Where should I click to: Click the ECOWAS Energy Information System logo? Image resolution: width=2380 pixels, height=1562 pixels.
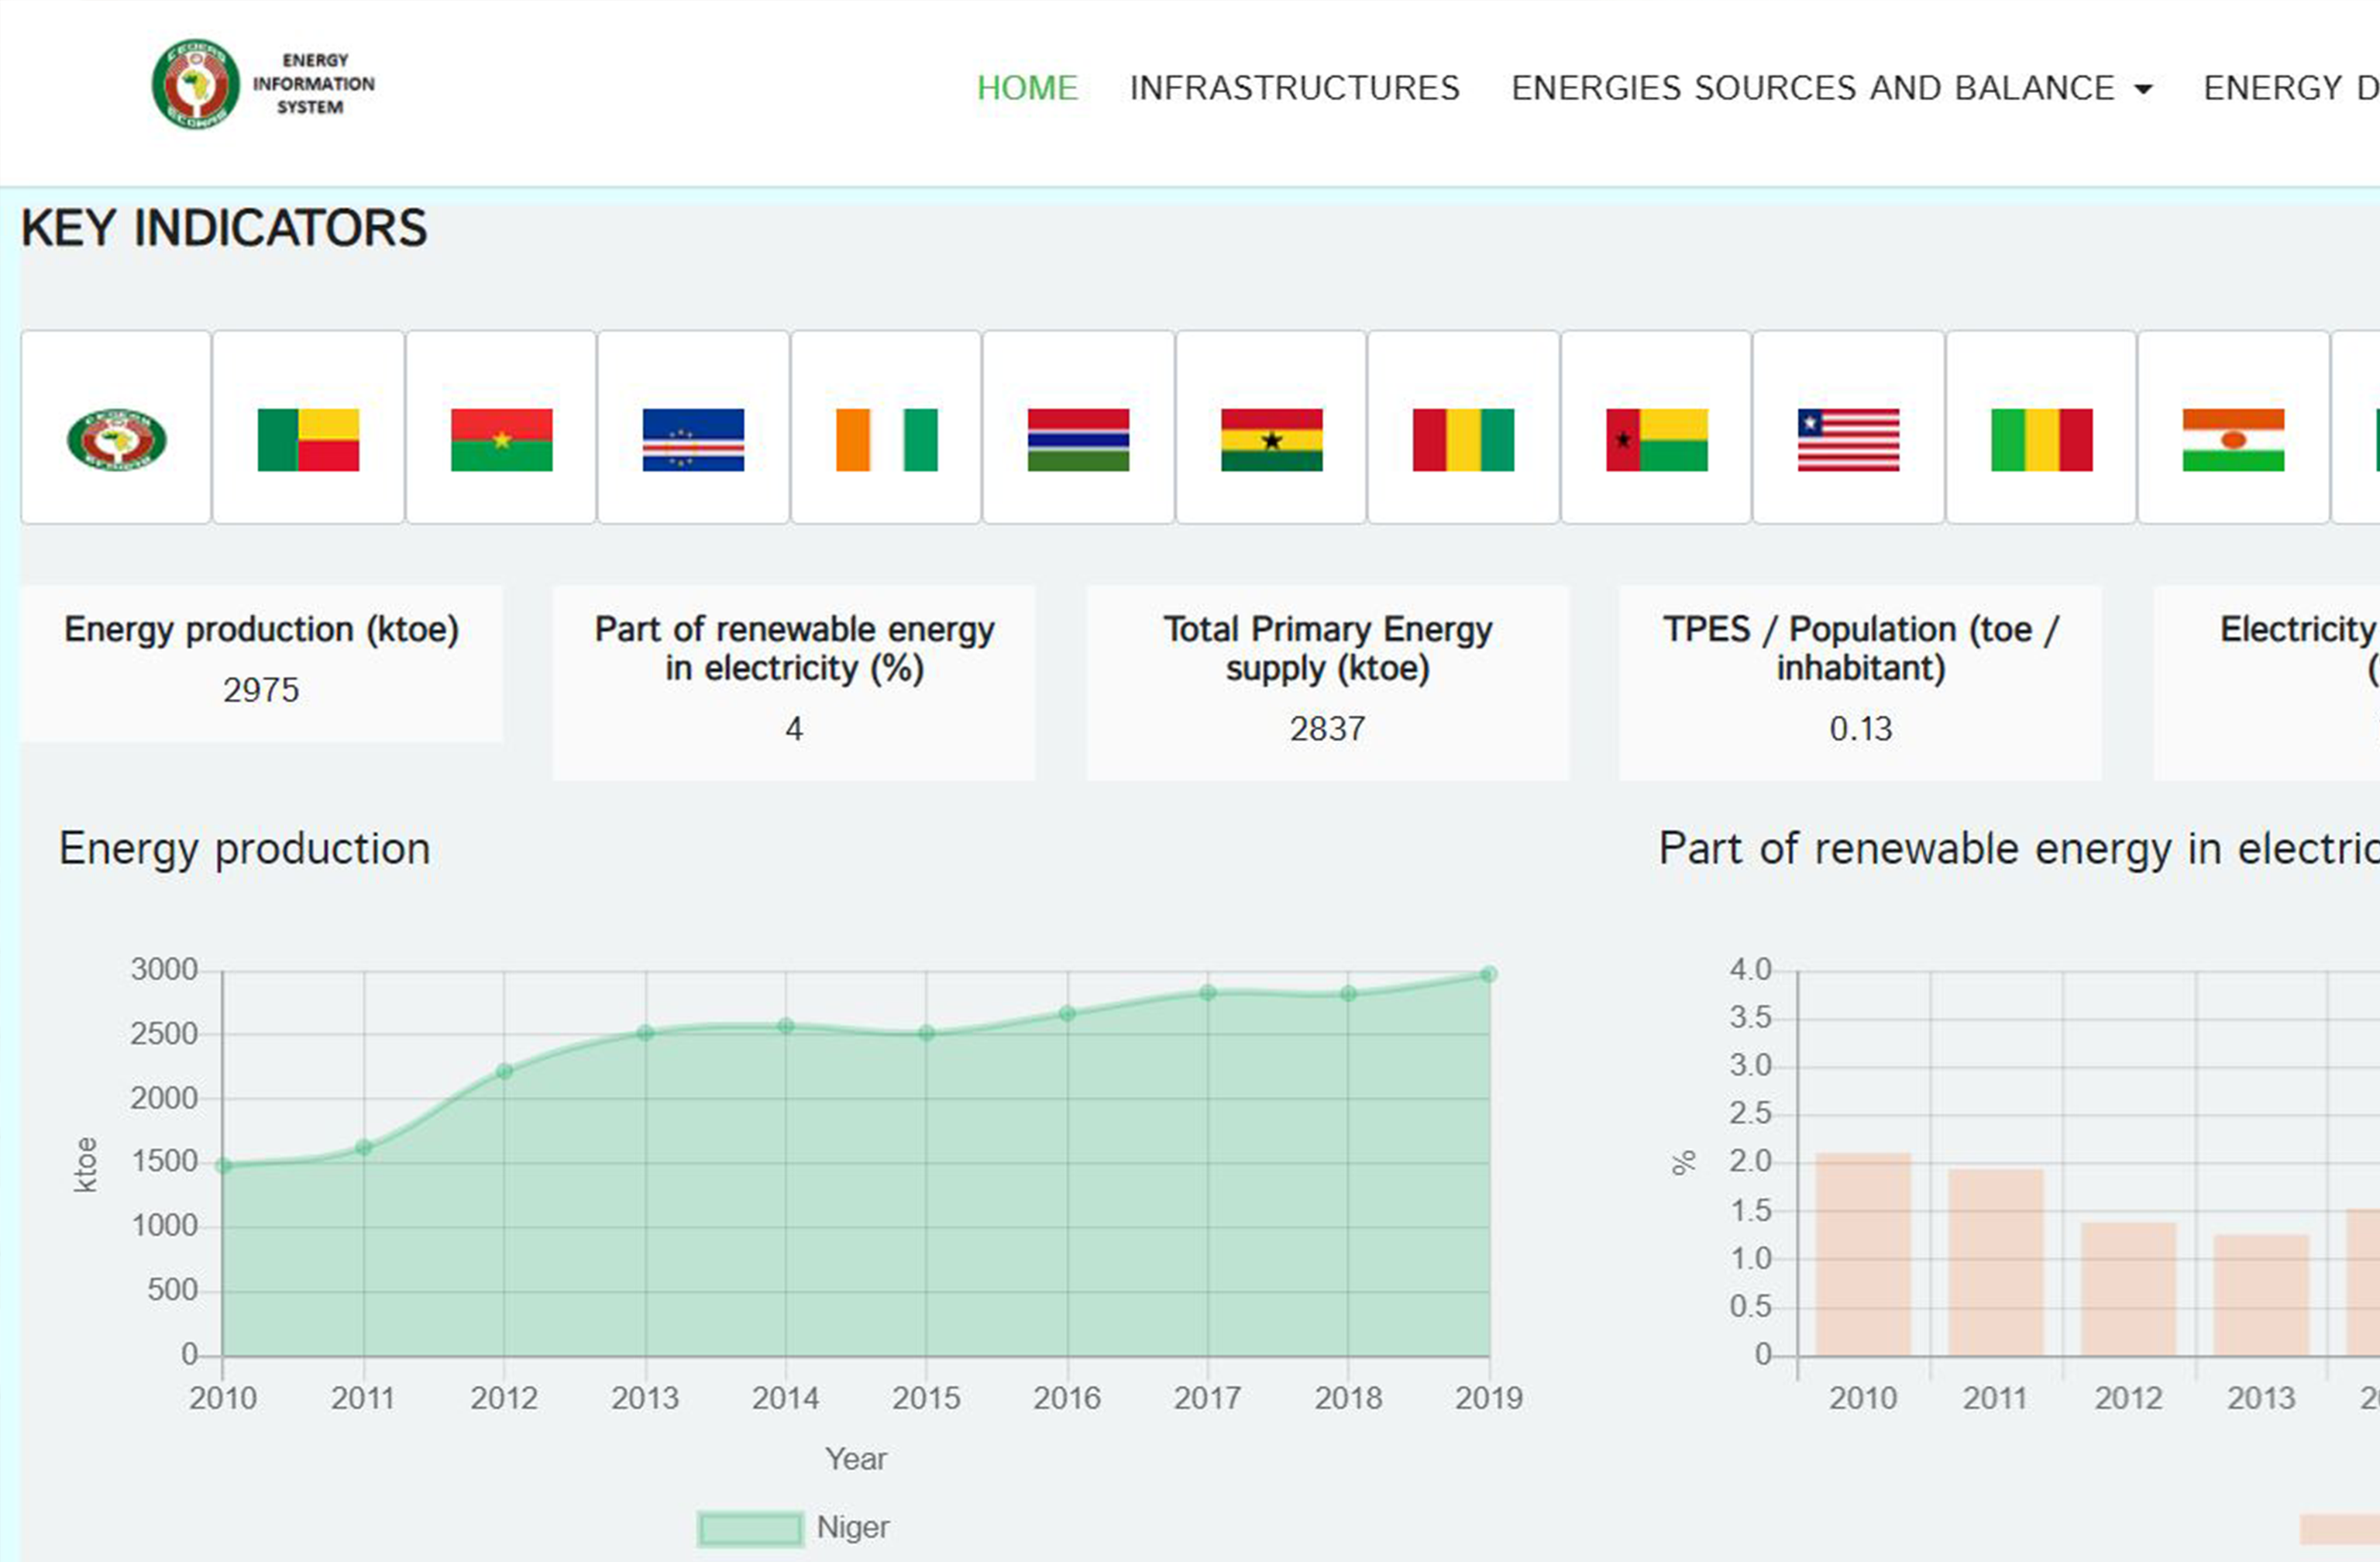click(263, 84)
